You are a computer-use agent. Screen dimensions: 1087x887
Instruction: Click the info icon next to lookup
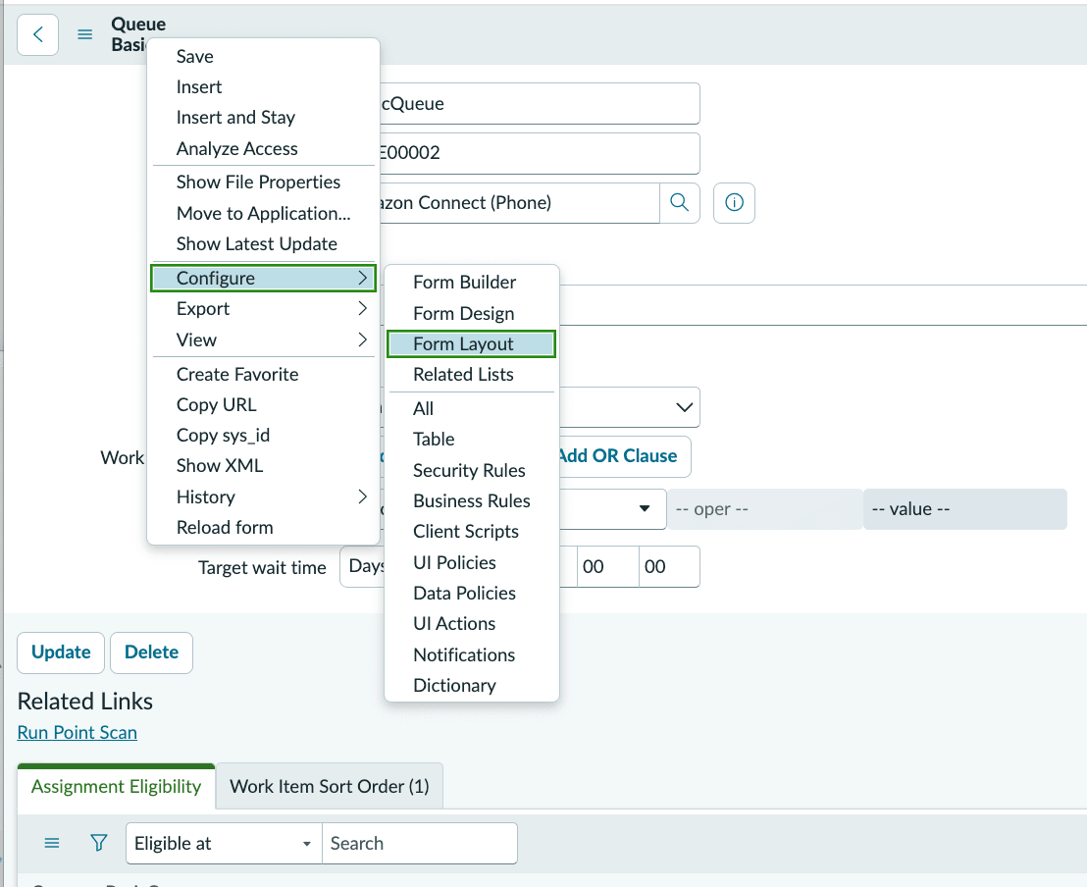coord(734,202)
